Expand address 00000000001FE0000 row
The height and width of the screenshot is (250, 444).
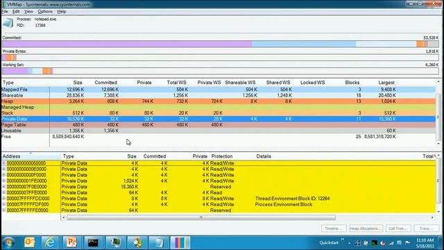3,181
